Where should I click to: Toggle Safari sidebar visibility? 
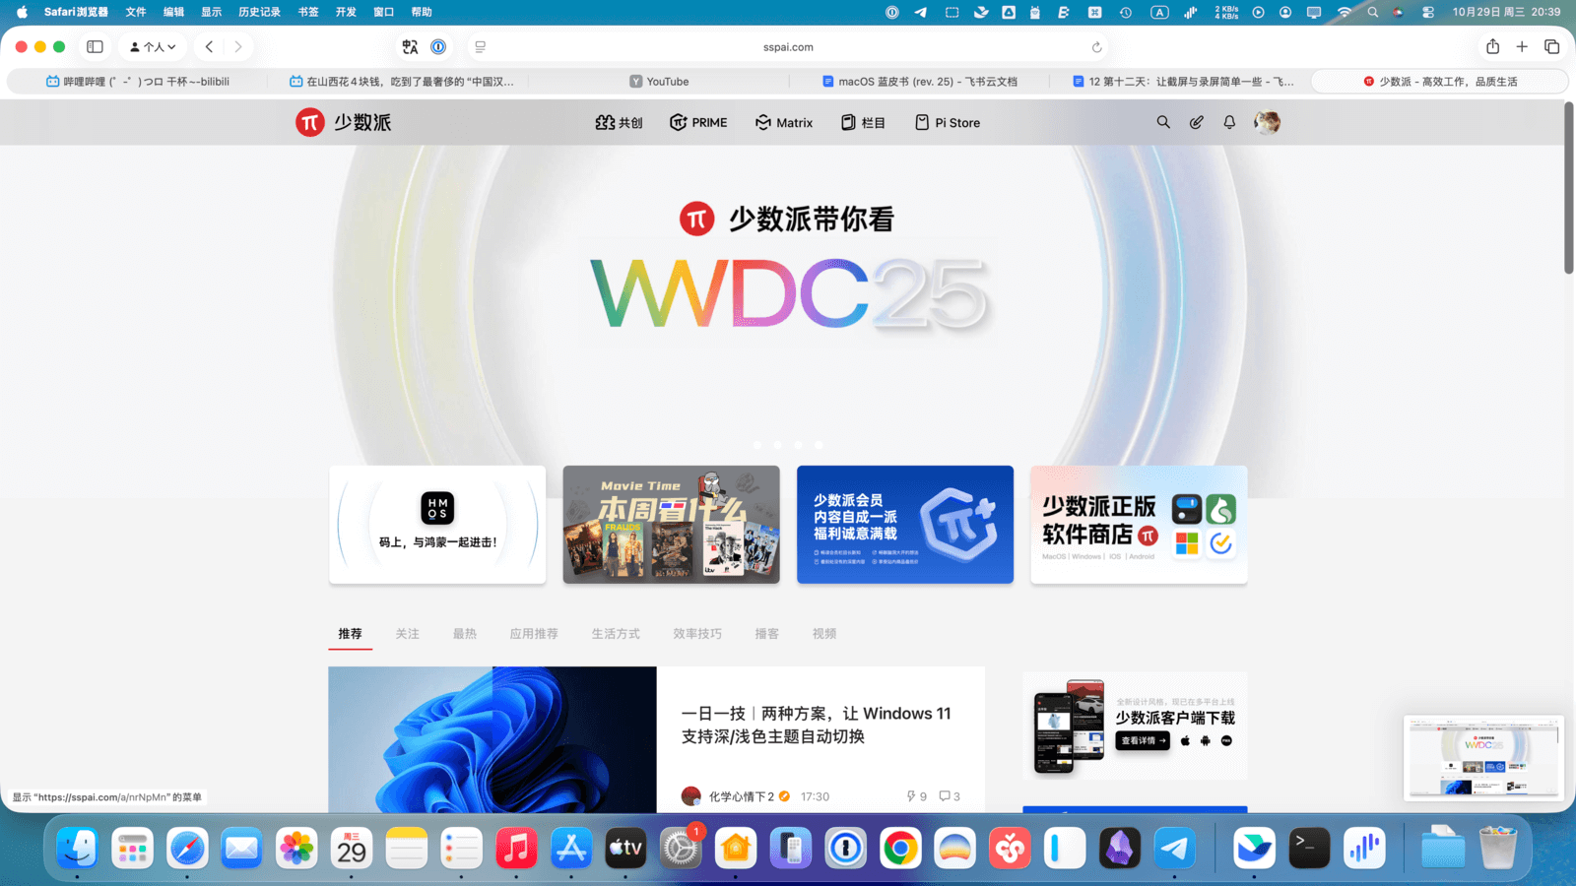coord(95,46)
